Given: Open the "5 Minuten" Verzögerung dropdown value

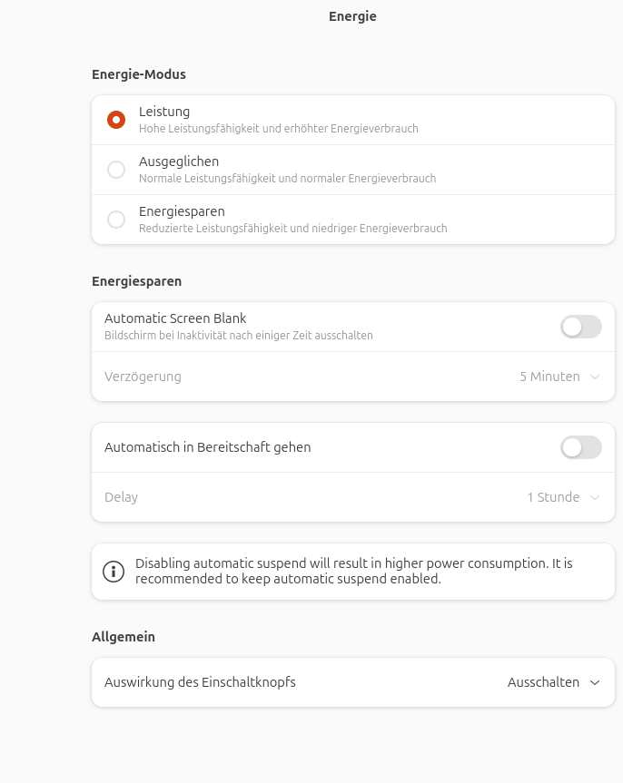Looking at the screenshot, I should (549, 377).
